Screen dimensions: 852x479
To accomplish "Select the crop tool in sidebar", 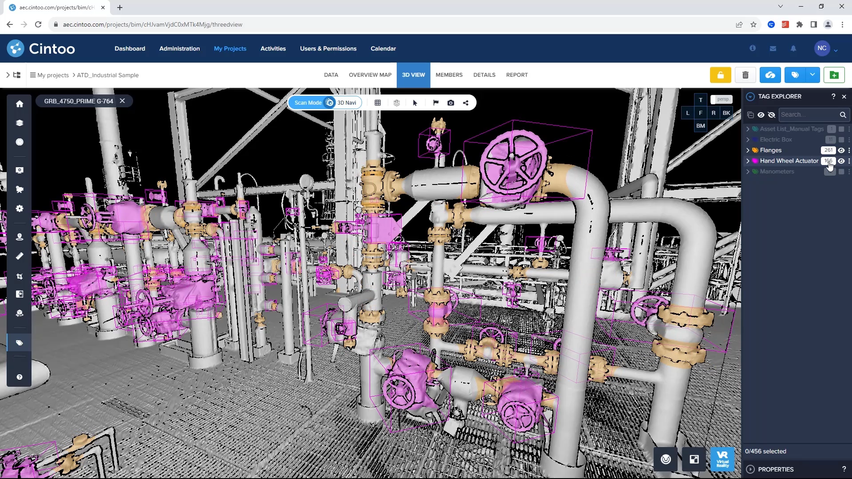I will [20, 276].
